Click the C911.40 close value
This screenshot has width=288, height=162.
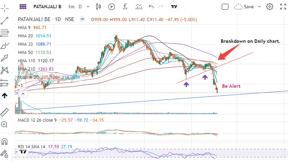[155, 19]
